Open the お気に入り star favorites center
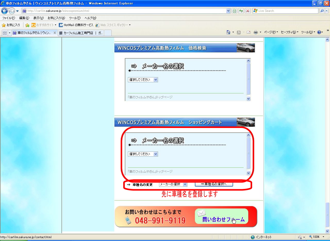This screenshot has height=241, width=330. [x=11, y=25]
